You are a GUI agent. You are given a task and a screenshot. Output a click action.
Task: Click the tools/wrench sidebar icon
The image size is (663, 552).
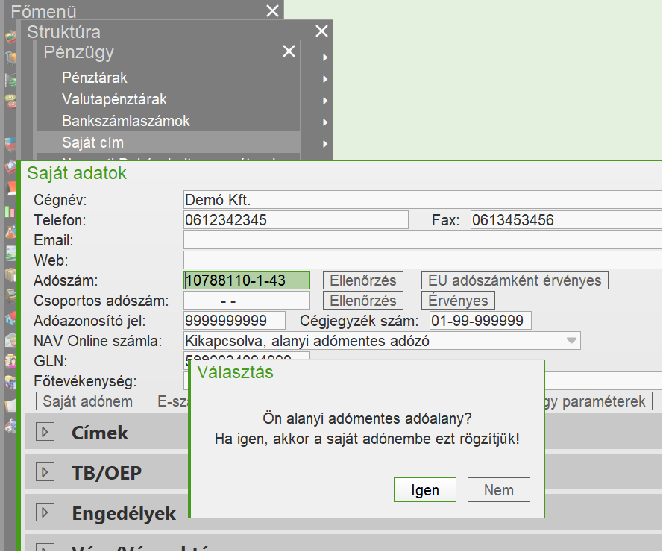[10, 426]
